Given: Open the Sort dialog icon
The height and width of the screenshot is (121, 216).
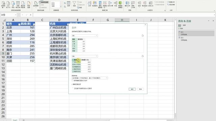Looking at the screenshot, I should pos(69,4).
